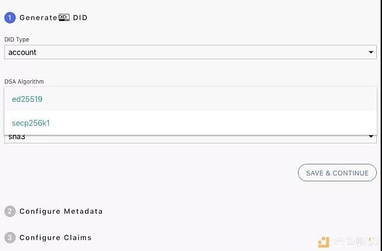Click the step 1 number circle
The width and height of the screenshot is (382, 251).
(x=10, y=18)
